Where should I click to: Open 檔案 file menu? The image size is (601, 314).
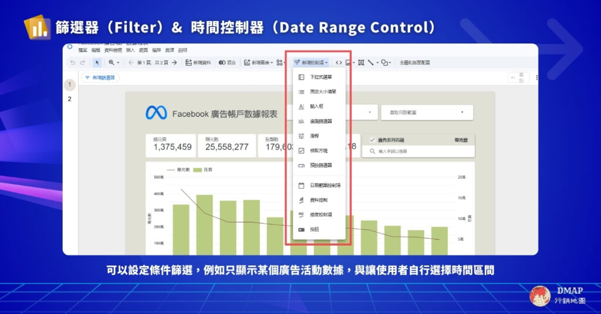tap(83, 50)
